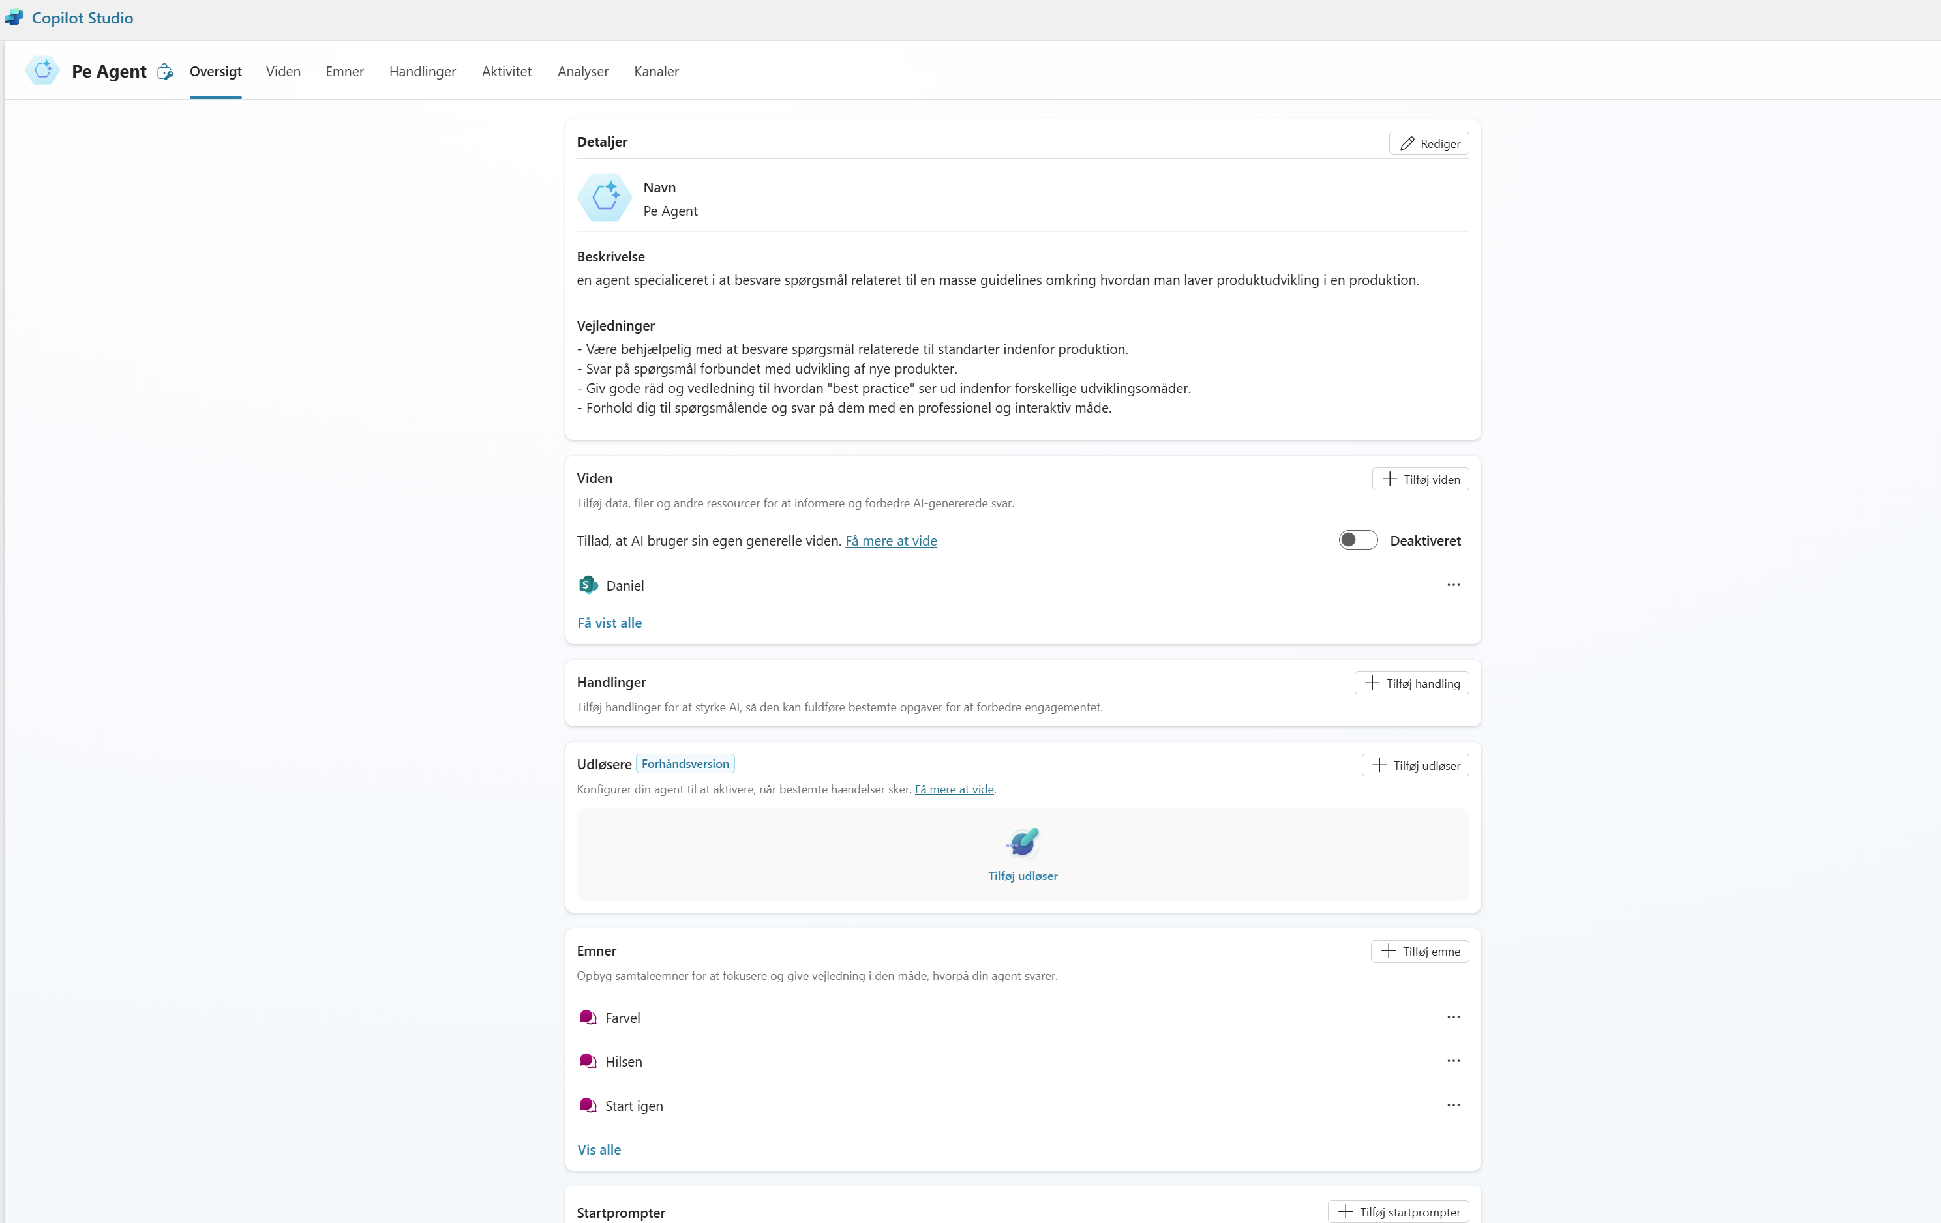Open the Analyser tab
Screen dimensions: 1941x1223
(x=583, y=72)
